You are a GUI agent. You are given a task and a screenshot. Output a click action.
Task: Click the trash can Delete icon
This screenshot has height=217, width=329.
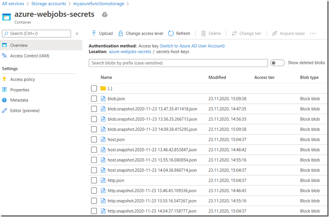pos(203,33)
